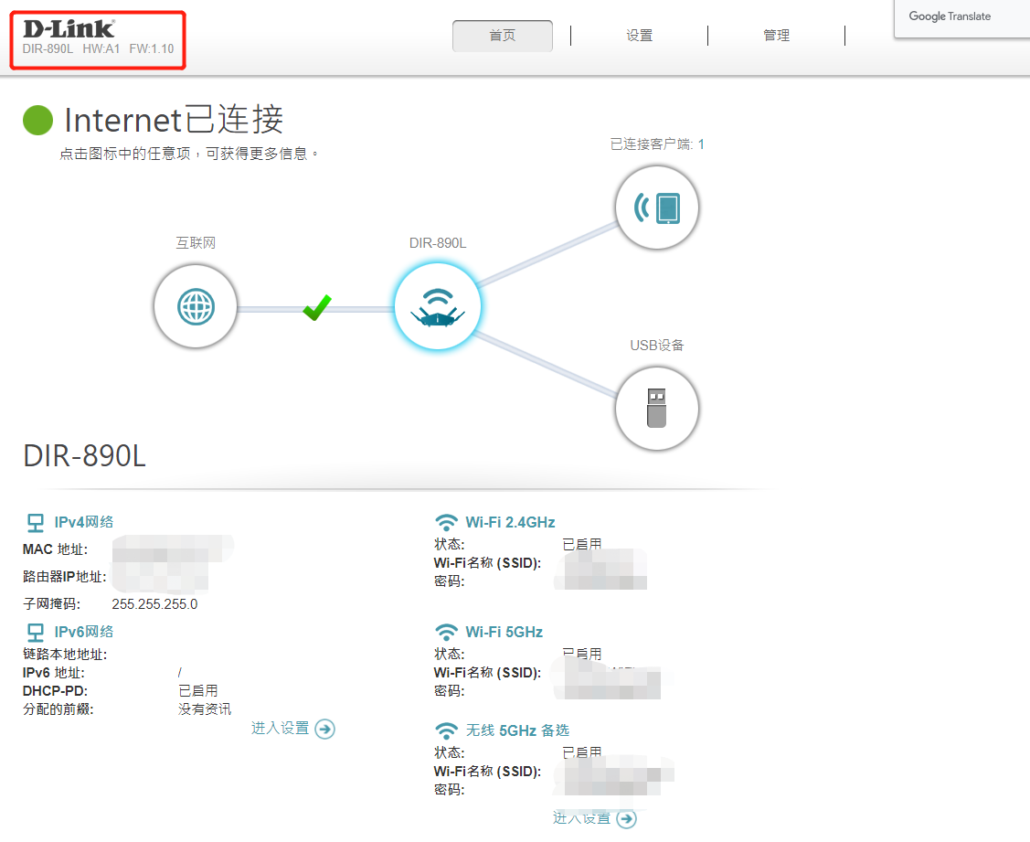Click the 无线 5GHz 备选 heading
The image size is (1030, 842).
[517, 730]
